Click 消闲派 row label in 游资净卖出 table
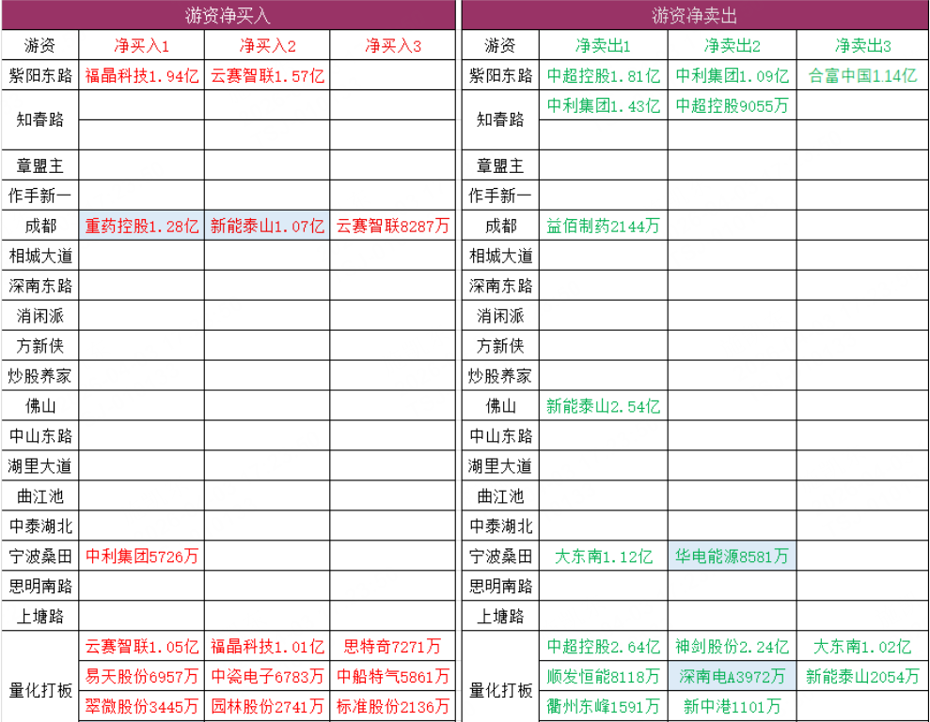 [x=500, y=316]
